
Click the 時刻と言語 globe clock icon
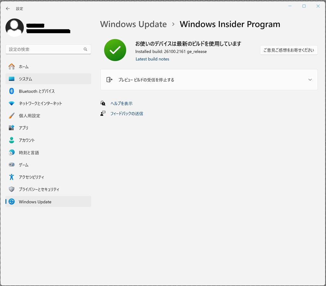11,153
